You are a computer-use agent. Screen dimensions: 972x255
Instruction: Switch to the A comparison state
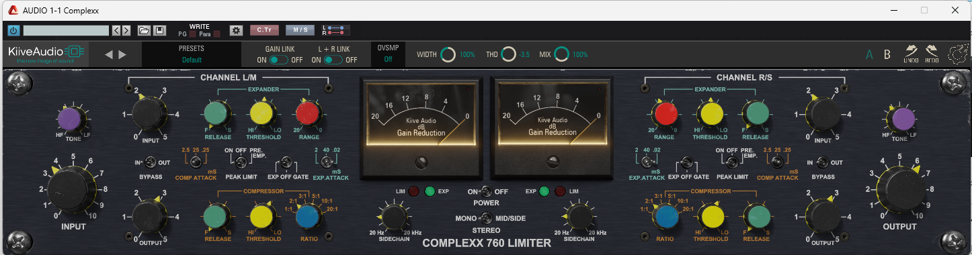(870, 54)
